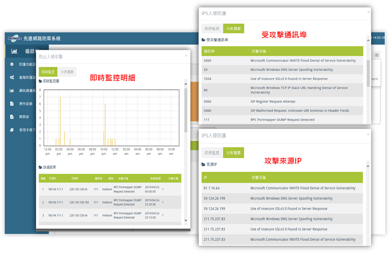Click the list view icon at top right

click(x=377, y=55)
